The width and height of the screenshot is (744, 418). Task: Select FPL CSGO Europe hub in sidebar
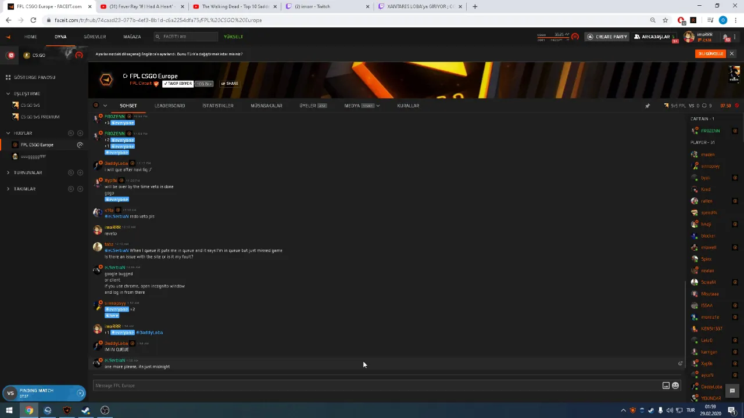pos(37,145)
